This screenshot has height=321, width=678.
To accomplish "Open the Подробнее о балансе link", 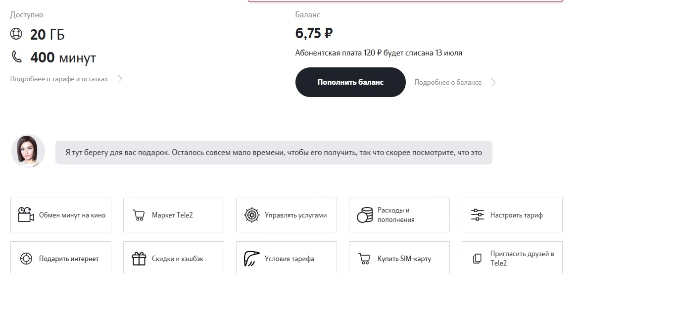I will click(448, 82).
